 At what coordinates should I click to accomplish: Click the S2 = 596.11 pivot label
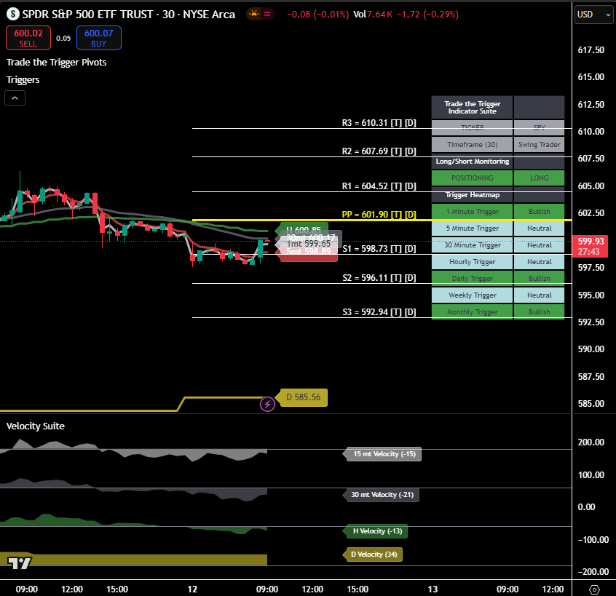pos(379,278)
